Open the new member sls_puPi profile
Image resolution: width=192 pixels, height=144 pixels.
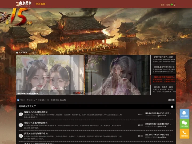click(63, 100)
